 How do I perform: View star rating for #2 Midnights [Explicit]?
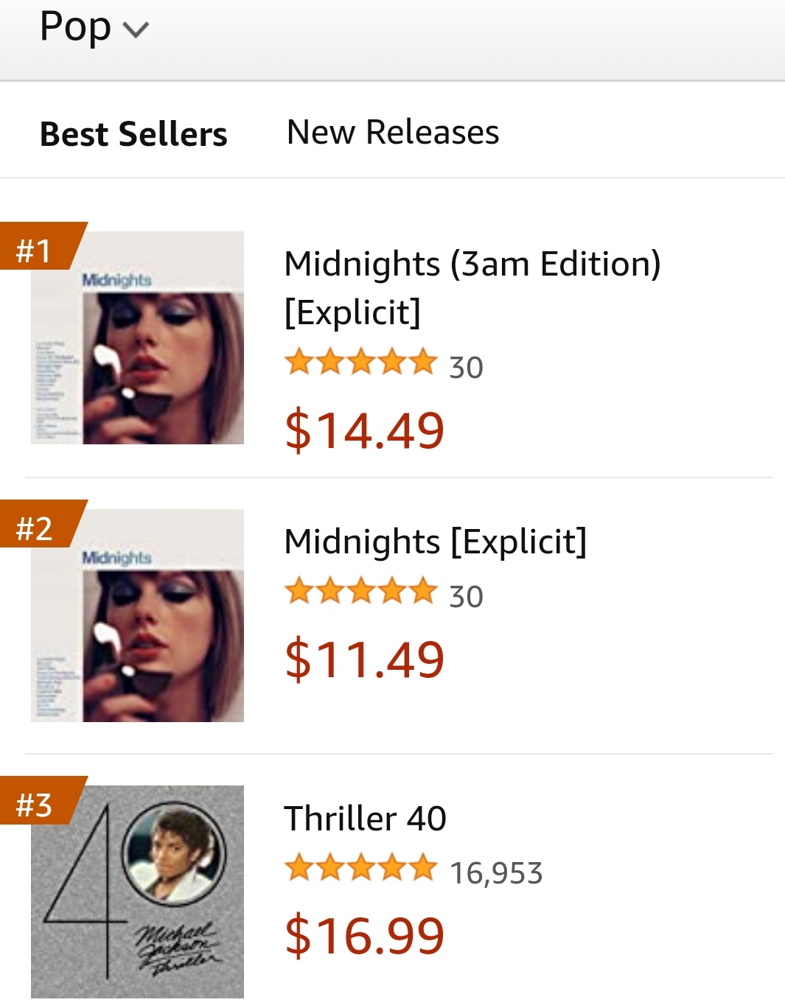point(361,592)
